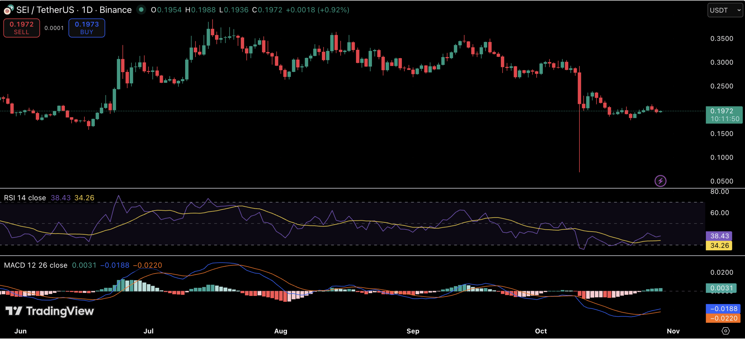Open the time axis settings gear icon

(x=725, y=331)
